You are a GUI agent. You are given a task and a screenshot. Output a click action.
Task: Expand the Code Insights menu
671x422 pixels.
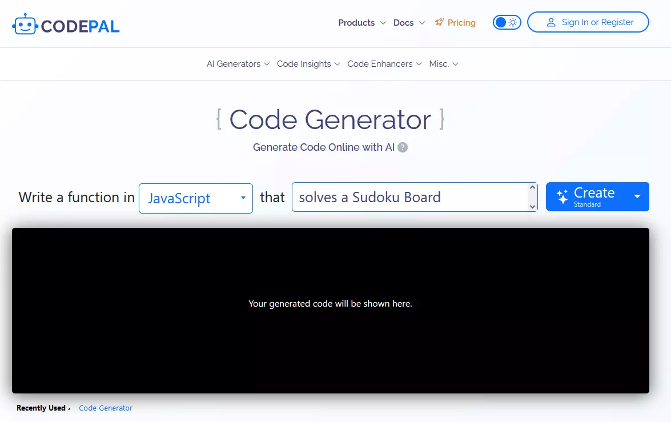pyautogui.click(x=308, y=64)
